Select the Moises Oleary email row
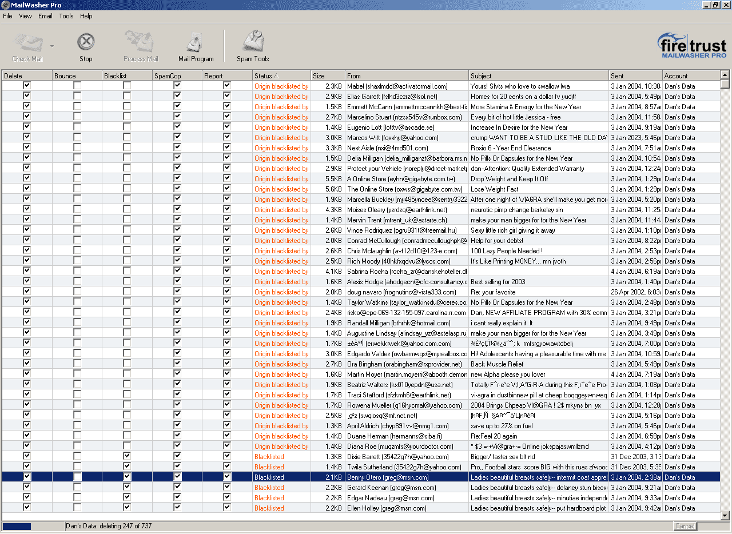The width and height of the screenshot is (732, 534). pos(360,209)
